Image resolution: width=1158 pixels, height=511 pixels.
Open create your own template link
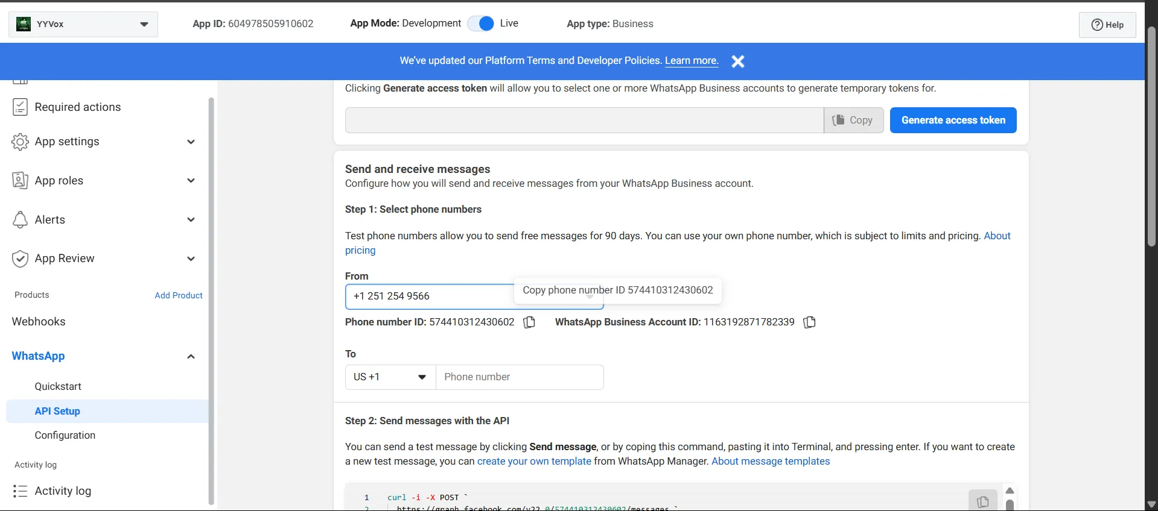534,462
